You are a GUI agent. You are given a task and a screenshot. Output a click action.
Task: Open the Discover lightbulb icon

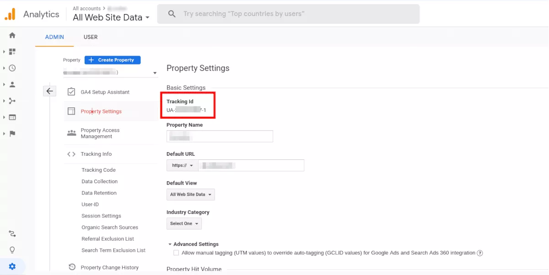tap(12, 250)
